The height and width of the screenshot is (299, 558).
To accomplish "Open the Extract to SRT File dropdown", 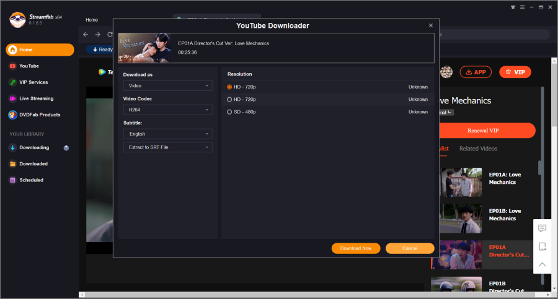I will point(167,147).
